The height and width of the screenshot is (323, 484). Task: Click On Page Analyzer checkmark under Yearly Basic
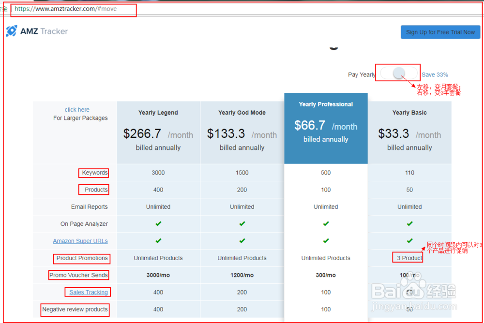[409, 224]
